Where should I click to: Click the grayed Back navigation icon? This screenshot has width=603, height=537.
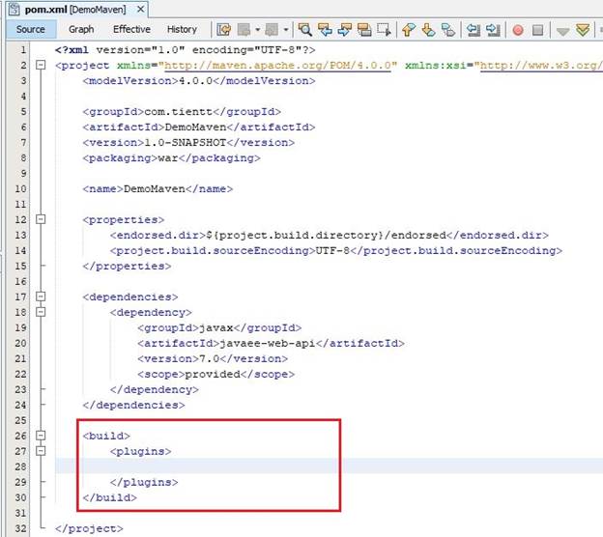(244, 29)
